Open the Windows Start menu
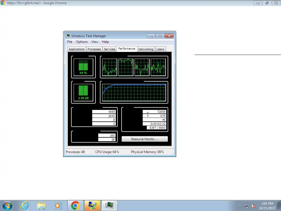Screen dimensions: 281x211 [x=7, y=206]
